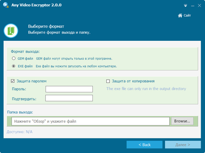Enable the Защита от копирования checkbox
Image resolution: width=205 pixels, height=153 pixels.
[108, 81]
